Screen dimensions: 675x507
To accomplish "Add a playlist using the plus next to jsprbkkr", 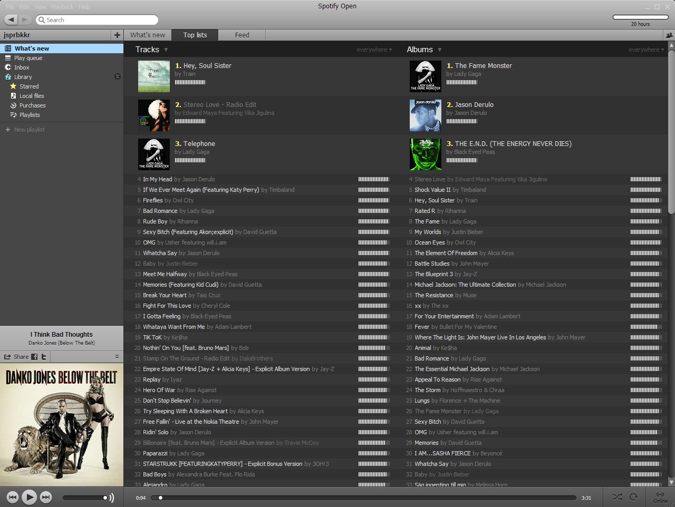I will coord(117,35).
